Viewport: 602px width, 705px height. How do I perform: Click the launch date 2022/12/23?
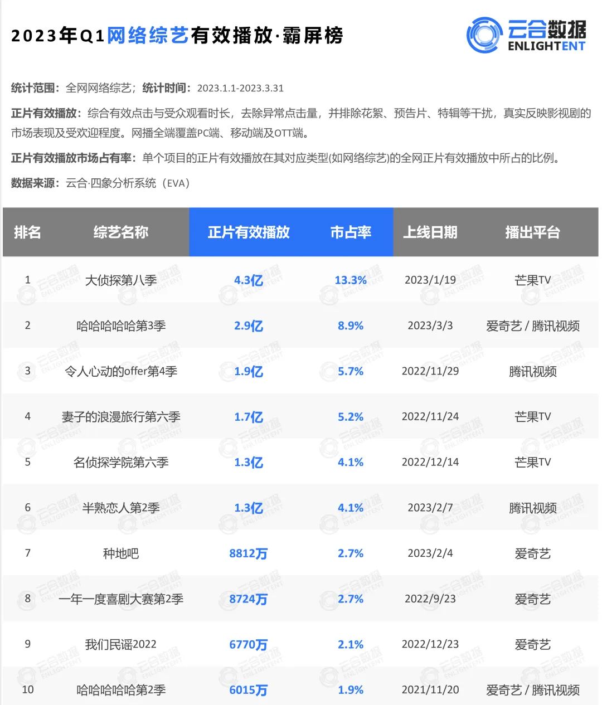430,644
